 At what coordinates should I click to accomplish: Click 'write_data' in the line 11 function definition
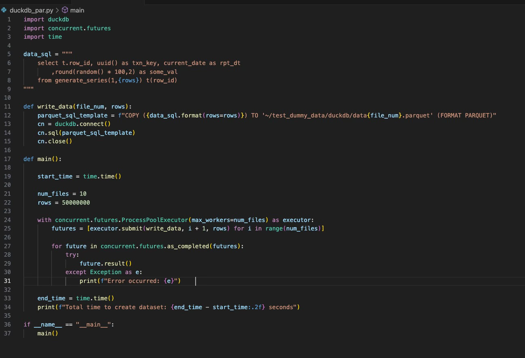55,107
